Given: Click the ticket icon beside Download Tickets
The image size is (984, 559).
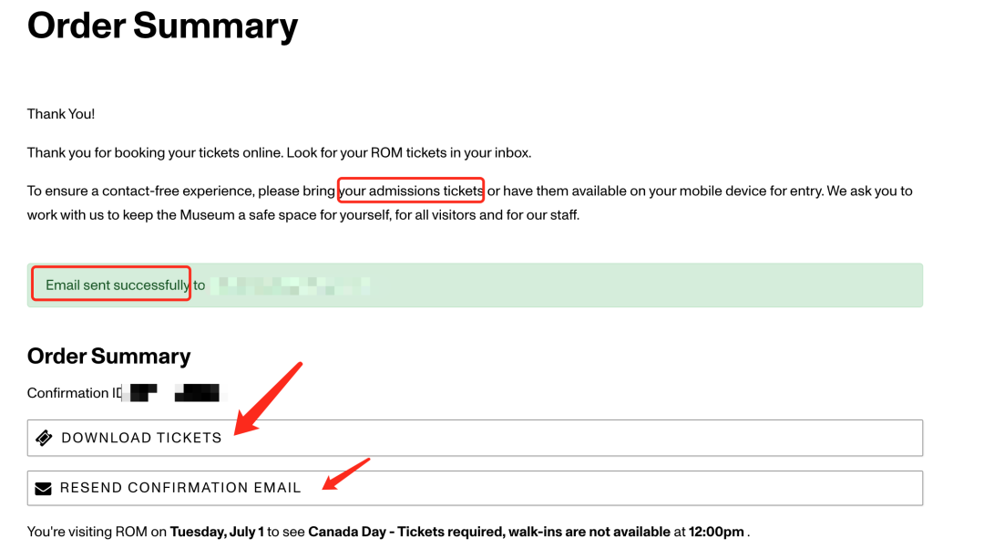Looking at the screenshot, I should (44, 438).
